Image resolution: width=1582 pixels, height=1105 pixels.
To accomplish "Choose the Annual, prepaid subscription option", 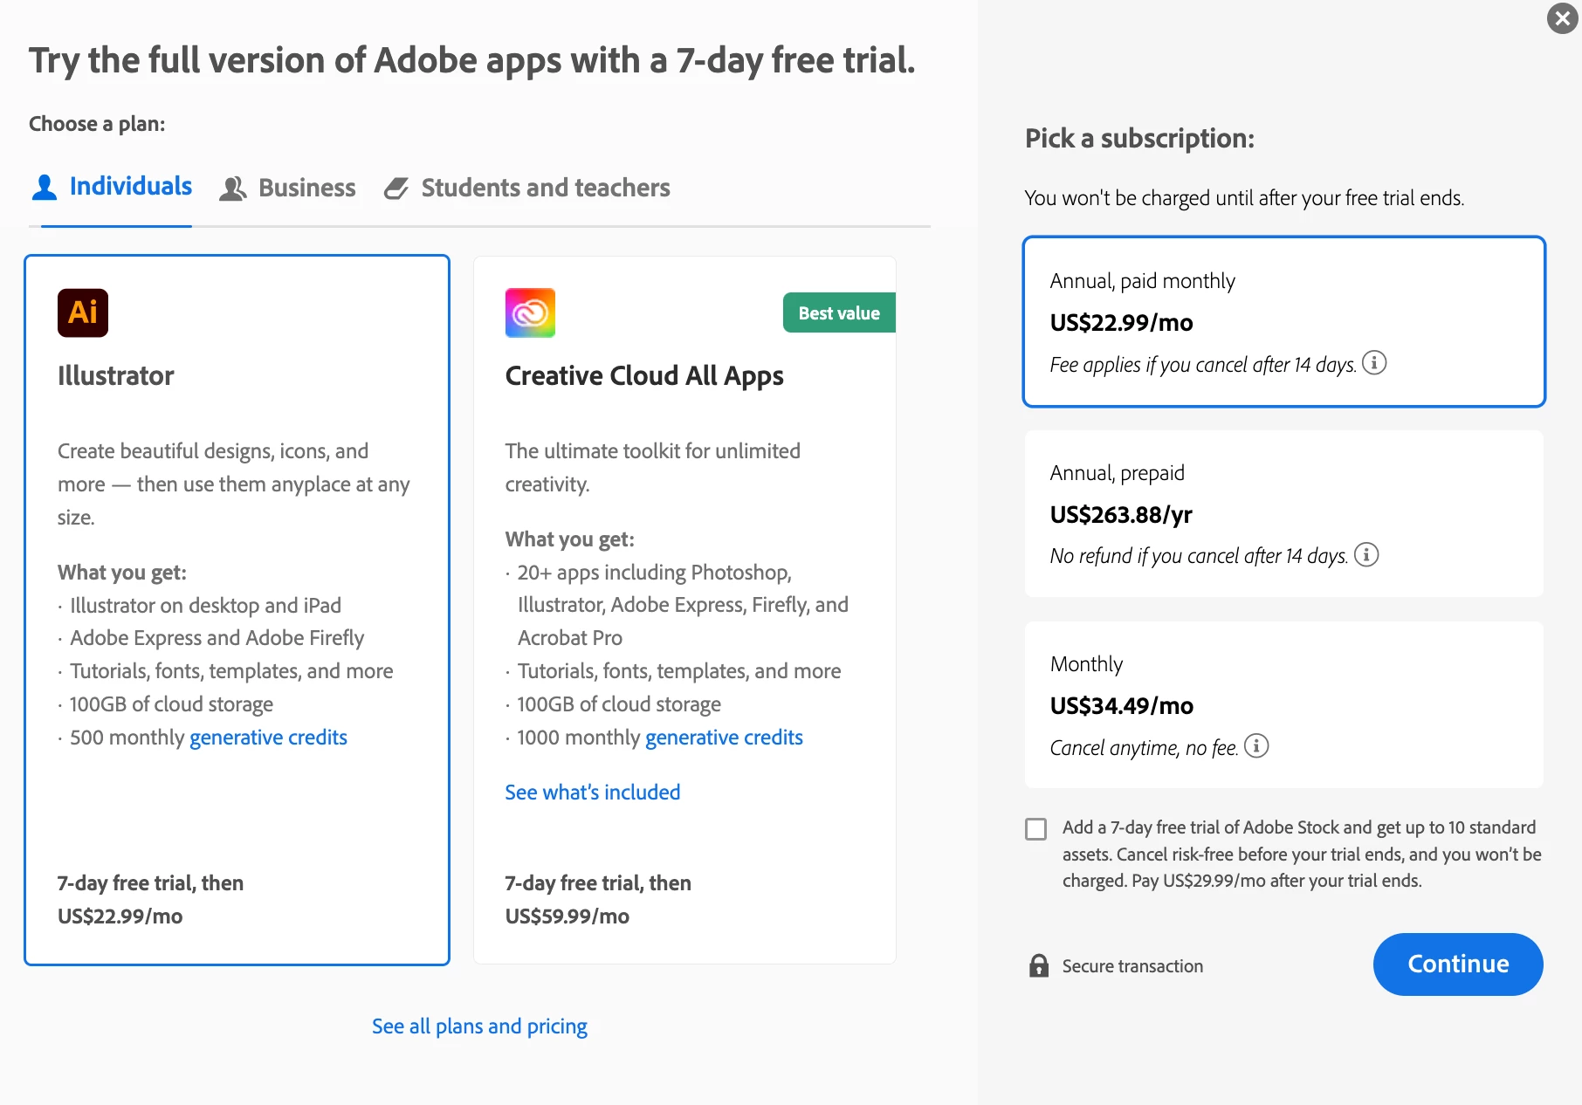I will click(1283, 513).
